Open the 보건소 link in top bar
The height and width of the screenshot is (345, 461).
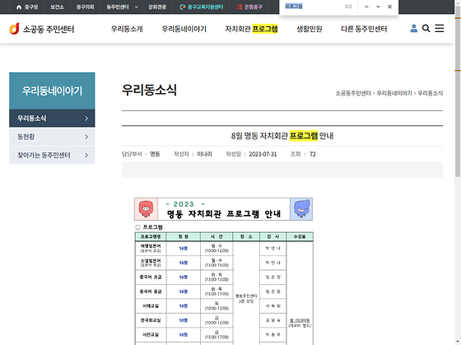(x=57, y=7)
